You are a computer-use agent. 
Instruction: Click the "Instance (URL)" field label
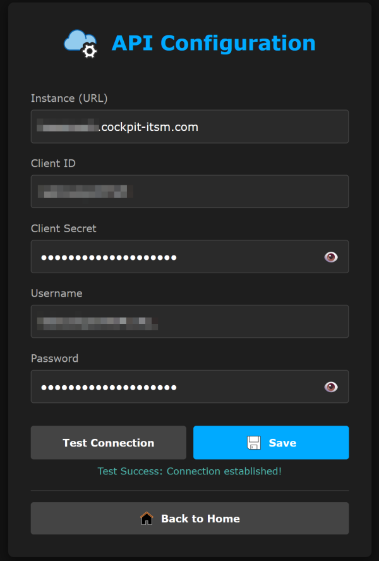pos(69,98)
